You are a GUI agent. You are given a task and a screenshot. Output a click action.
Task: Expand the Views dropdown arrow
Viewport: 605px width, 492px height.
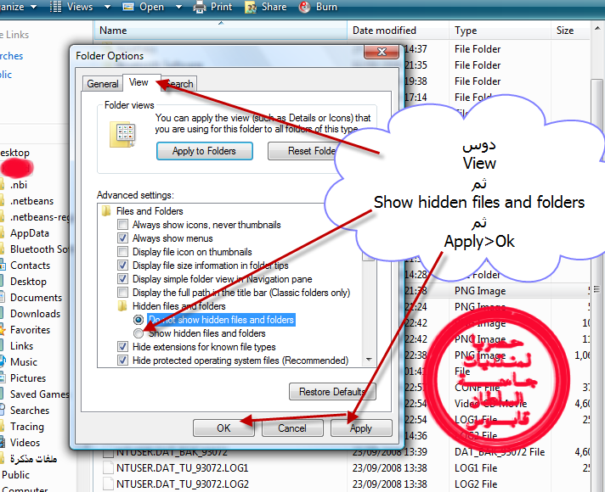(107, 7)
